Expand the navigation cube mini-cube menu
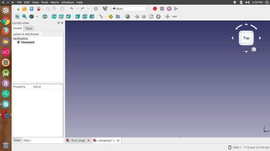The height and width of the screenshot is (151, 270). 258,49
